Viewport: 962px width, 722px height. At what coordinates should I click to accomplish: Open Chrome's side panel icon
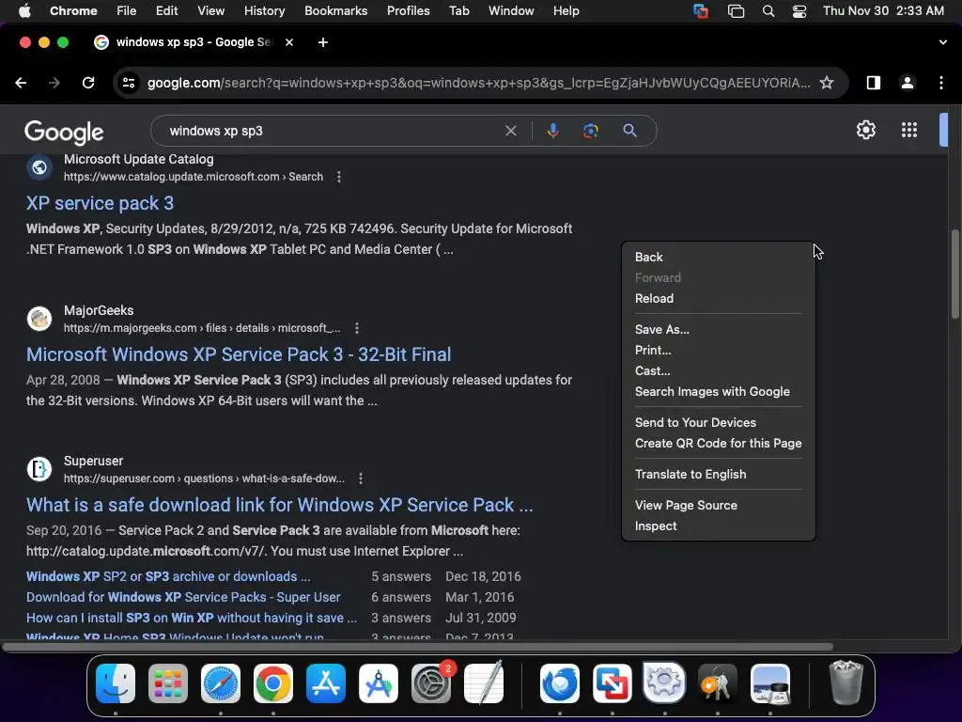pyautogui.click(x=873, y=83)
